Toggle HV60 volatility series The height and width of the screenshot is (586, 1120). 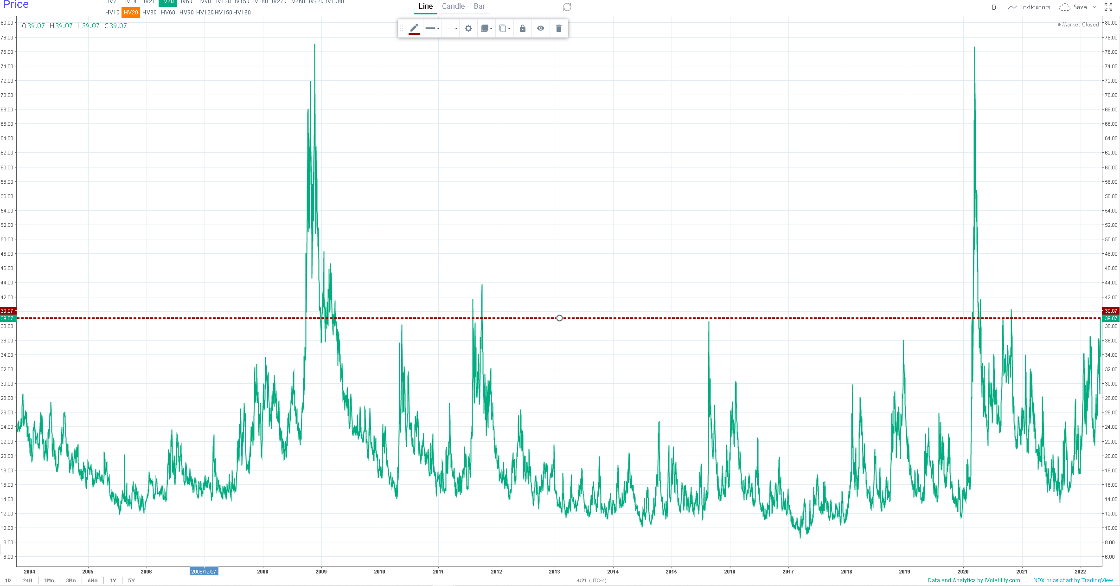(x=168, y=13)
